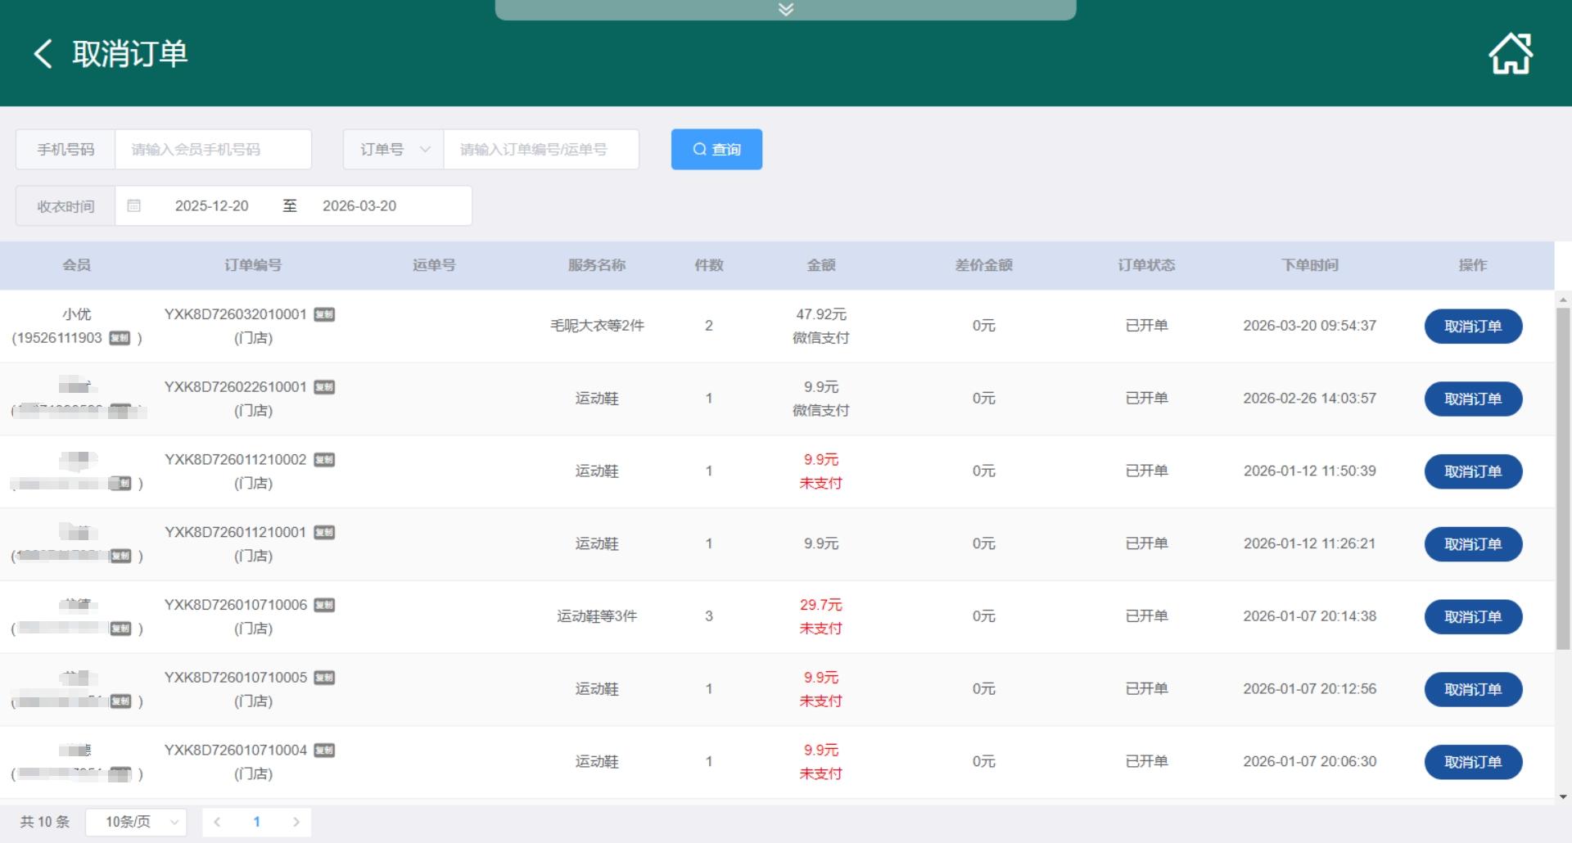Expand the top double-chevron pull-down bar

pyautogui.click(x=785, y=10)
